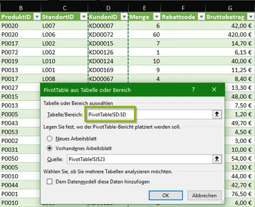Select the P0072 product cell
This screenshot has width=255, height=207.
click(x=21, y=52)
